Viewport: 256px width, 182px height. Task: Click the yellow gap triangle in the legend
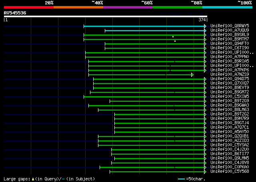[33, 179]
